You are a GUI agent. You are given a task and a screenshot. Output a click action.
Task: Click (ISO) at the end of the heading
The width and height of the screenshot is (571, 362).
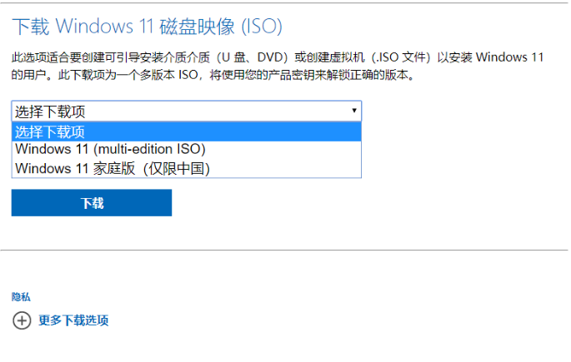[262, 27]
